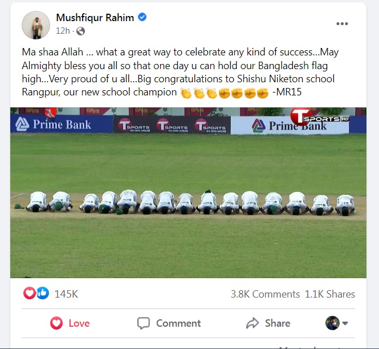The image size is (379, 349).
Task: Click the Comment button
Action: (169, 323)
